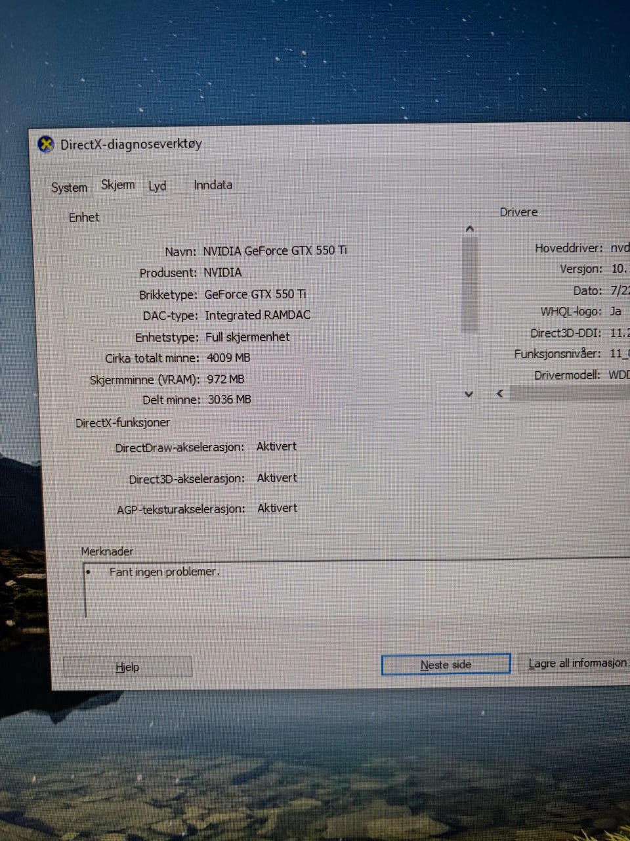Click the Skjermminne (VRAM) label
The width and height of the screenshot is (630, 841).
point(144,380)
